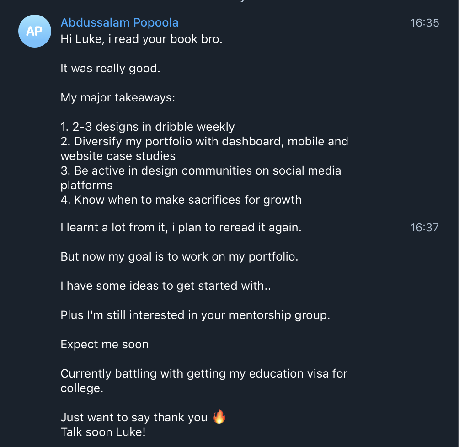The width and height of the screenshot is (459, 447).
Task: Click the "I learnt a lot from it" message
Action: 181,228
